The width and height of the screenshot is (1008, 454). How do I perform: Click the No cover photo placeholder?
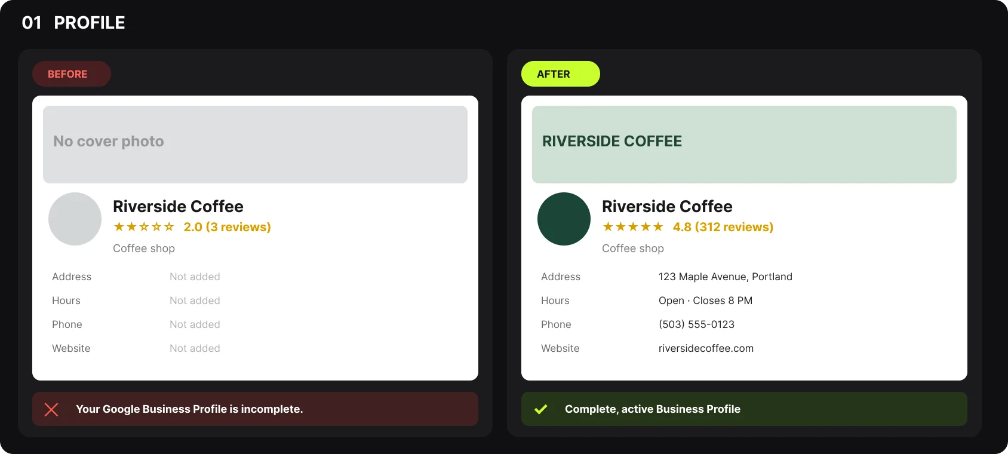255,145
